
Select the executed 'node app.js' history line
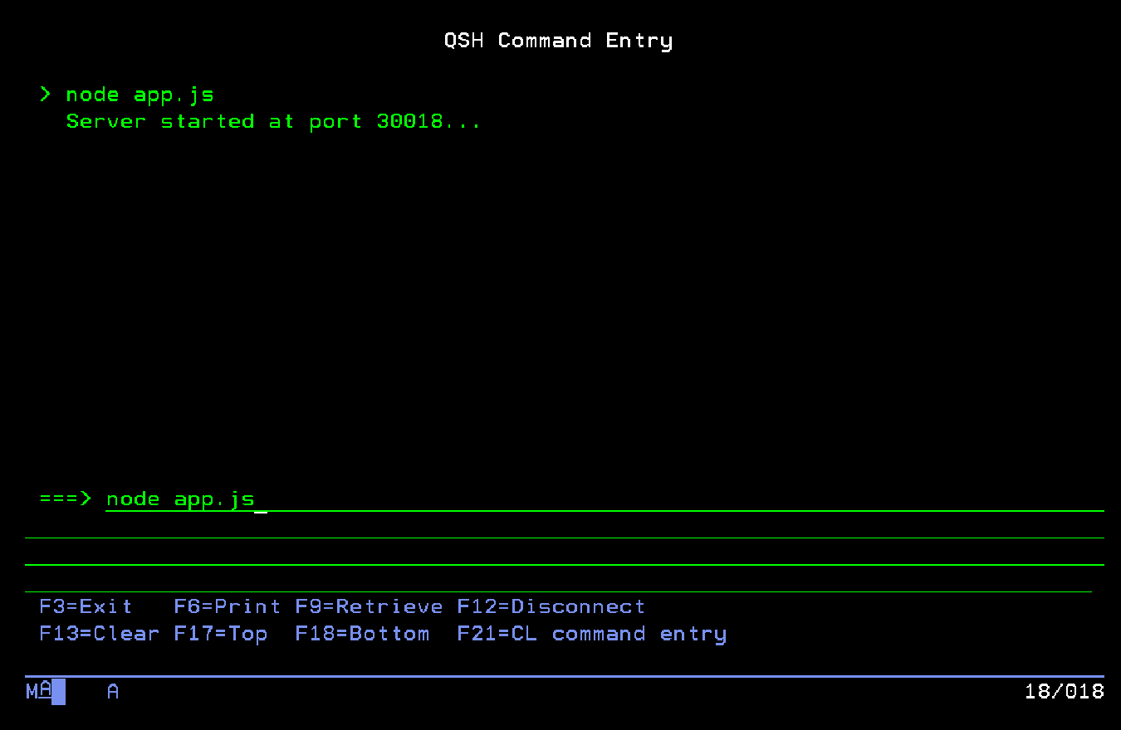[140, 95]
